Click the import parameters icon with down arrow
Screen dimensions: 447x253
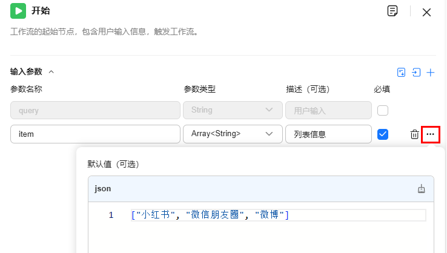(401, 73)
